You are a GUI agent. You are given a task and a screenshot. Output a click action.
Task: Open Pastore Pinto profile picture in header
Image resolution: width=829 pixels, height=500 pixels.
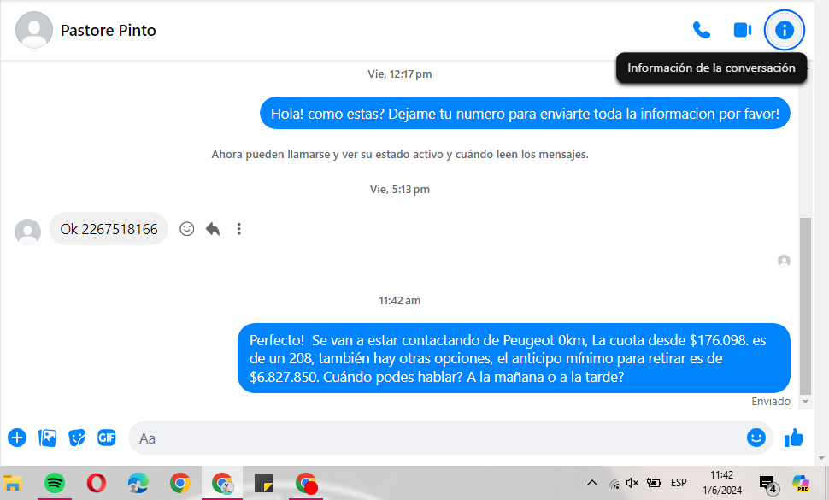[34, 30]
